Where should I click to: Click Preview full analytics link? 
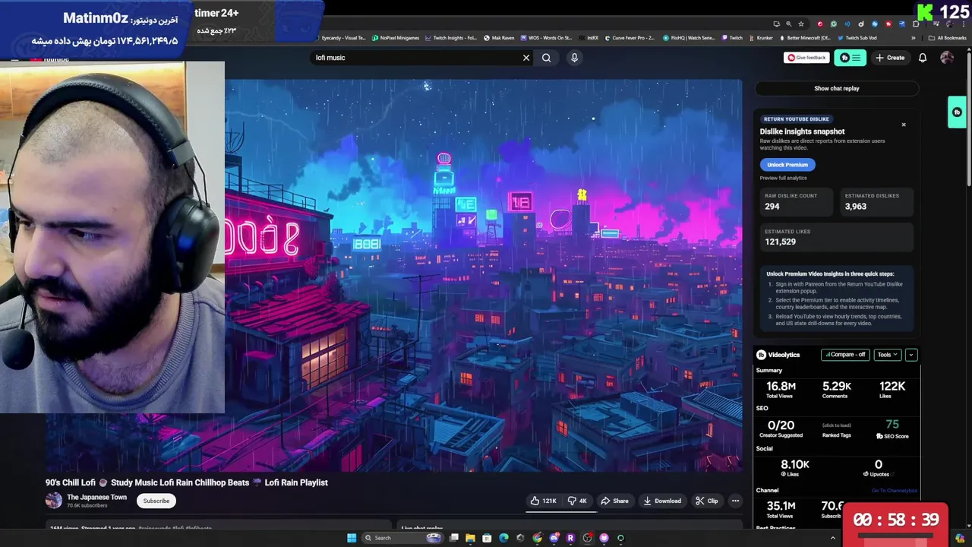[x=783, y=178]
